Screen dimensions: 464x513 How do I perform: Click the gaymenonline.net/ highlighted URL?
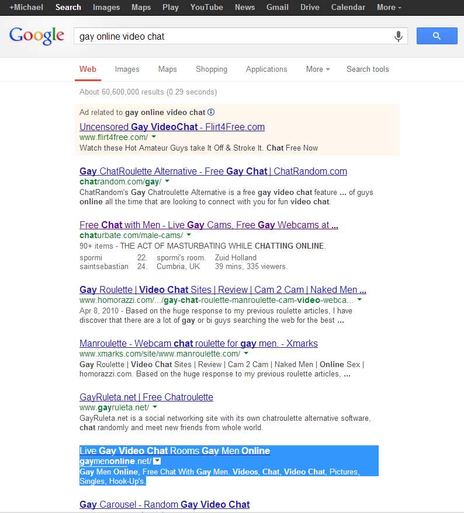115,461
